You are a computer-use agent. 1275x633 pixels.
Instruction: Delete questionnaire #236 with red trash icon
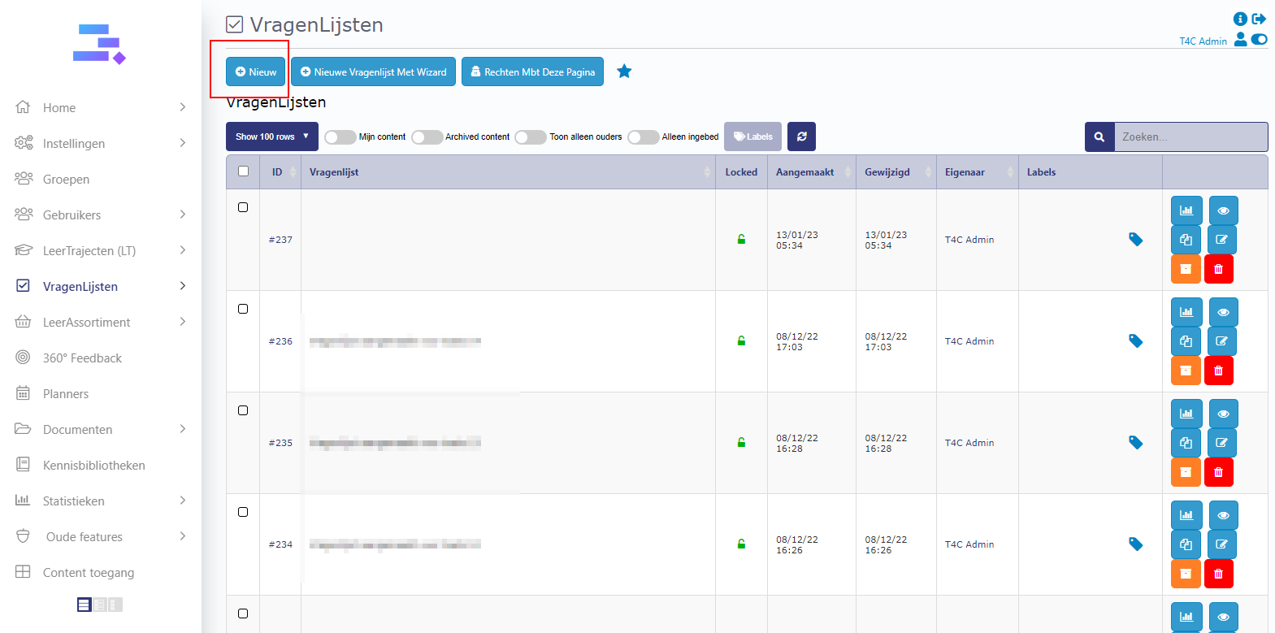1218,371
